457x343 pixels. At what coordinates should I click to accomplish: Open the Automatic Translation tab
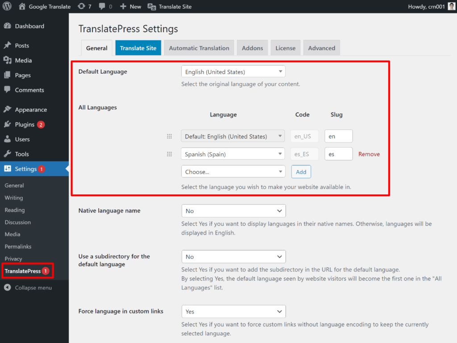(199, 47)
